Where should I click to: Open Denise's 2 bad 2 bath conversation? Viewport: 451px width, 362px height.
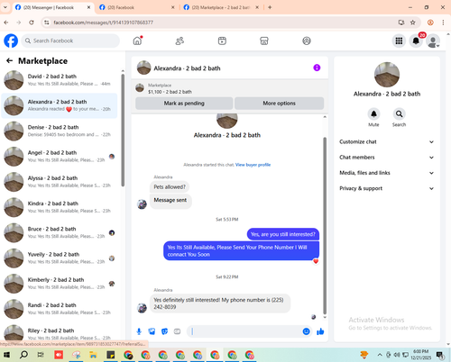coord(60,131)
